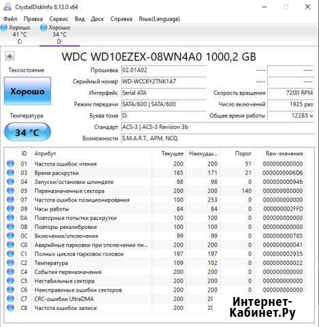
Task: Click the Прошивка firmware field
Action: pos(164,70)
